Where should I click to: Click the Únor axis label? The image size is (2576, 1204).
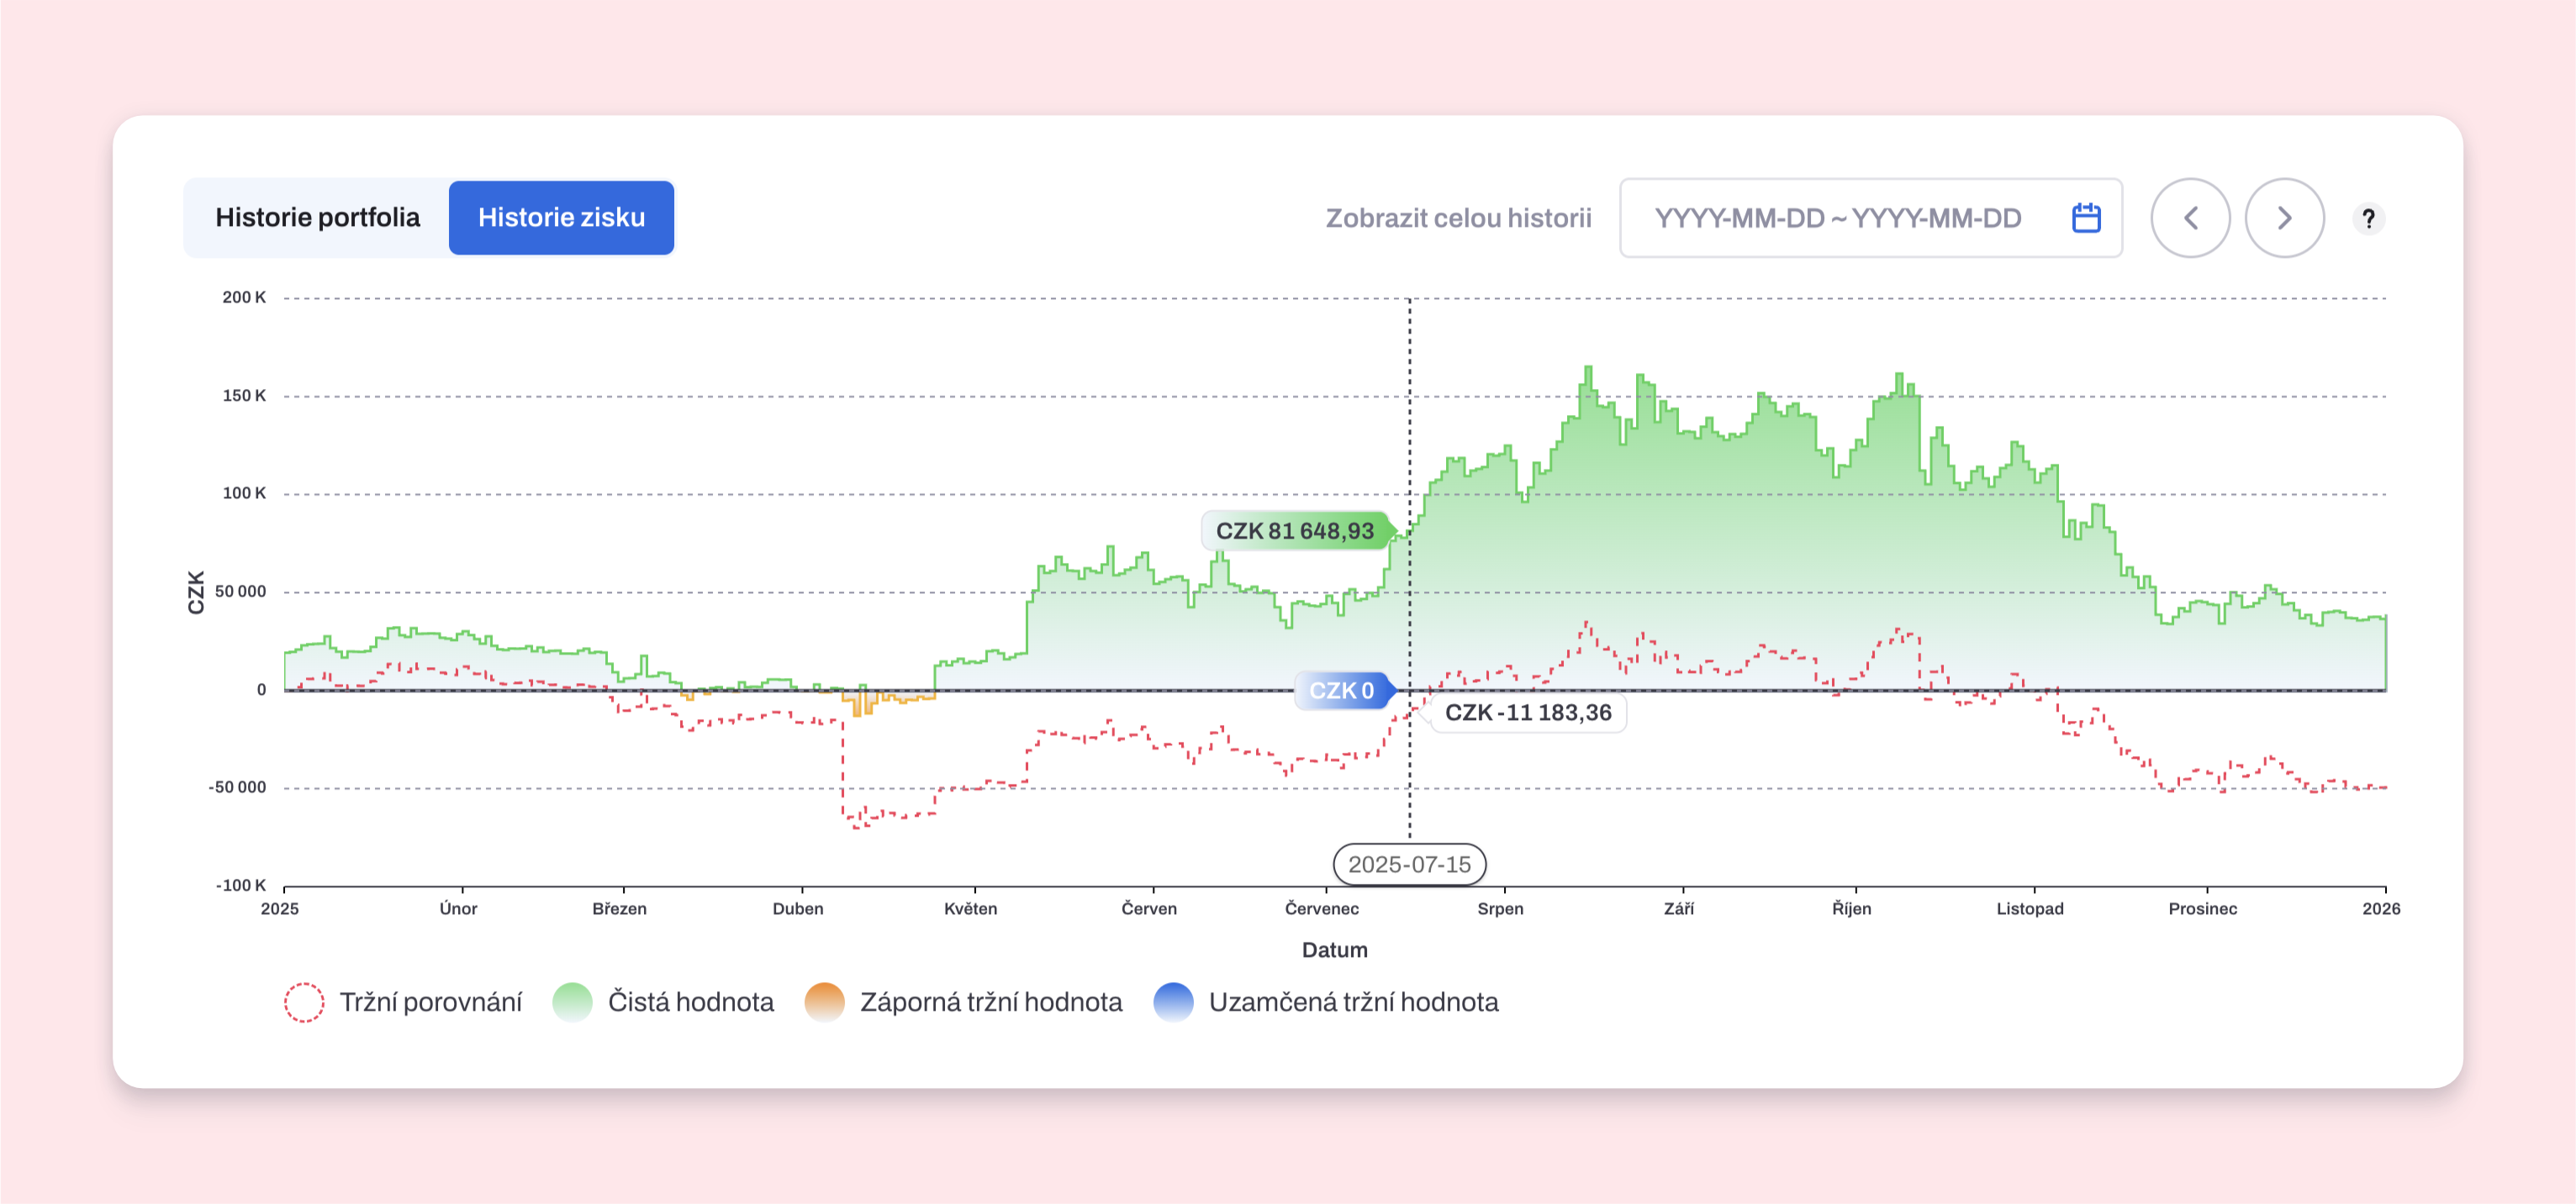[458, 909]
